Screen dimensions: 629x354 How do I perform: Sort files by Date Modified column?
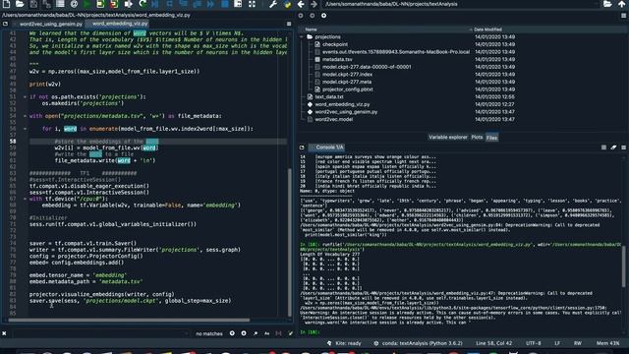(x=487, y=29)
